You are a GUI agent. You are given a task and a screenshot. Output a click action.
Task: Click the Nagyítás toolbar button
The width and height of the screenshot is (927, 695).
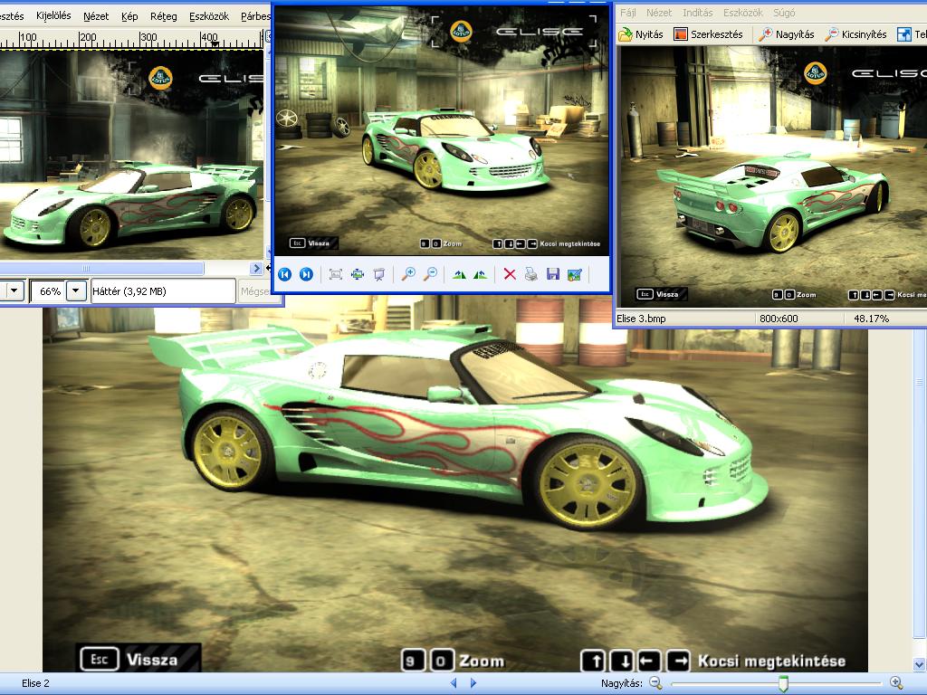[x=787, y=34]
